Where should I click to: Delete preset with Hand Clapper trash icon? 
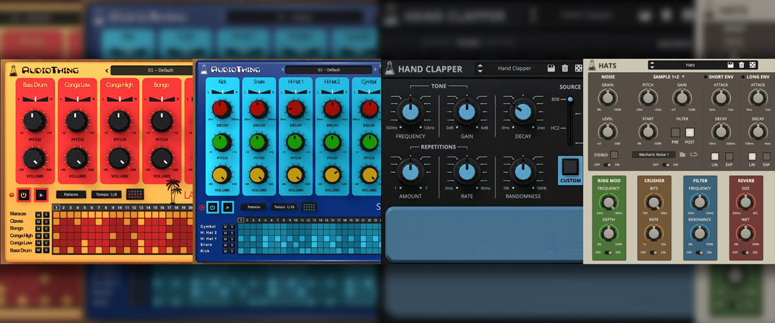tap(564, 68)
